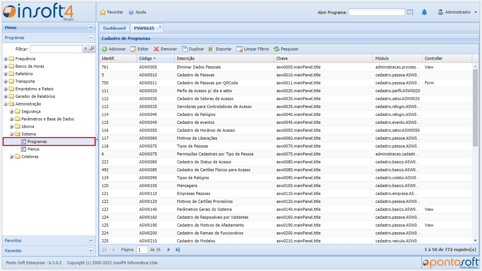Click the Remover red X icon
The height and width of the screenshot is (271, 482).
tap(156, 49)
